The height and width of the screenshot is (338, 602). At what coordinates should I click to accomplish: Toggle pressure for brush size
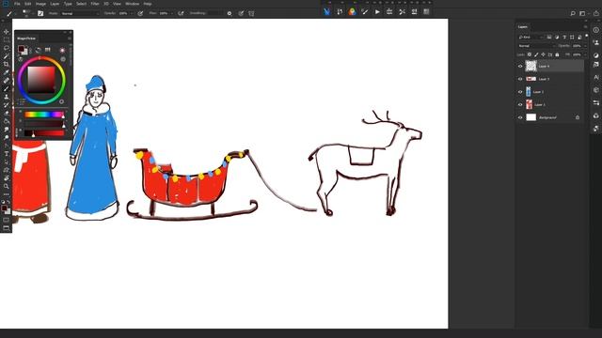[x=241, y=13]
